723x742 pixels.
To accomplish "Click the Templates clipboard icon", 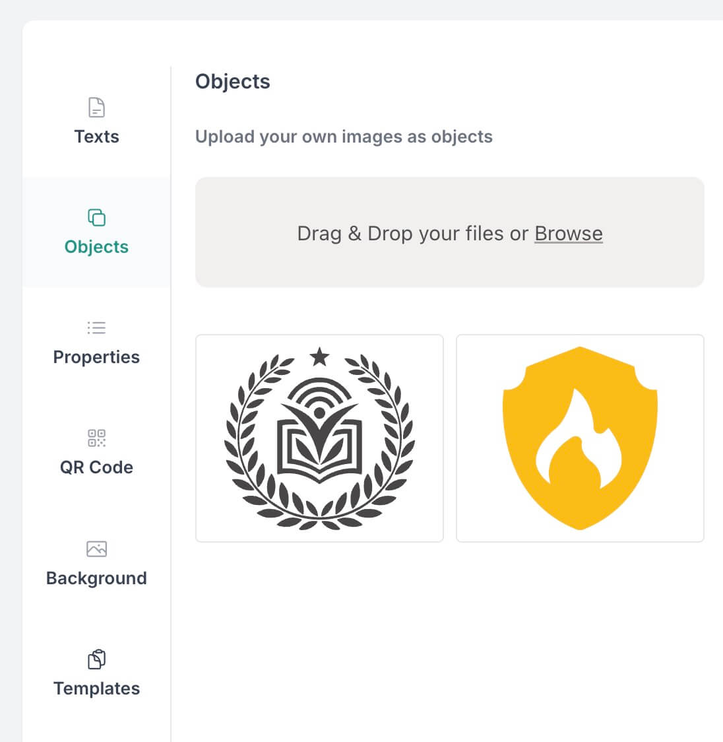I will (96, 659).
